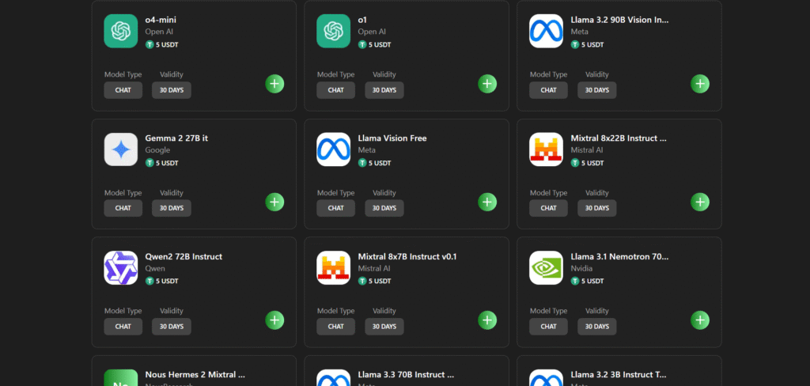
Task: Click the Llama Vision Free Meta logo
Action: pos(334,149)
